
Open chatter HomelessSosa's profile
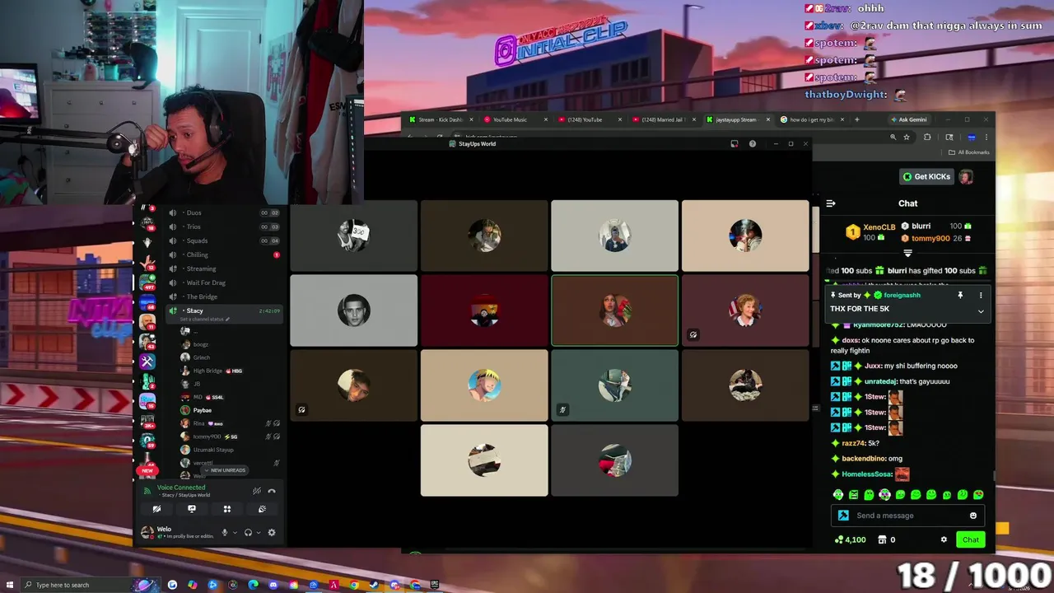867,474
